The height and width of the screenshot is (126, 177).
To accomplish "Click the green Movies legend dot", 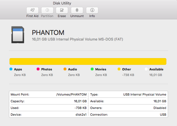I will (92, 69).
